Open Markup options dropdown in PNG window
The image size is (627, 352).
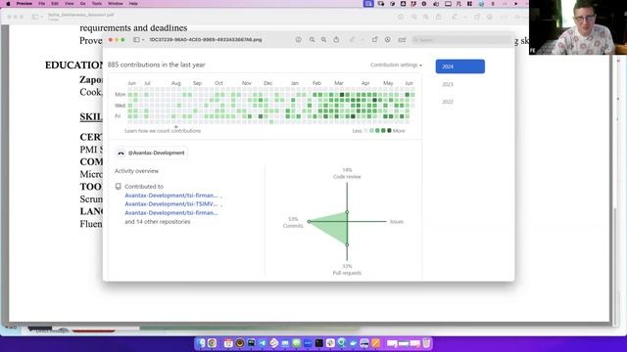(x=362, y=40)
